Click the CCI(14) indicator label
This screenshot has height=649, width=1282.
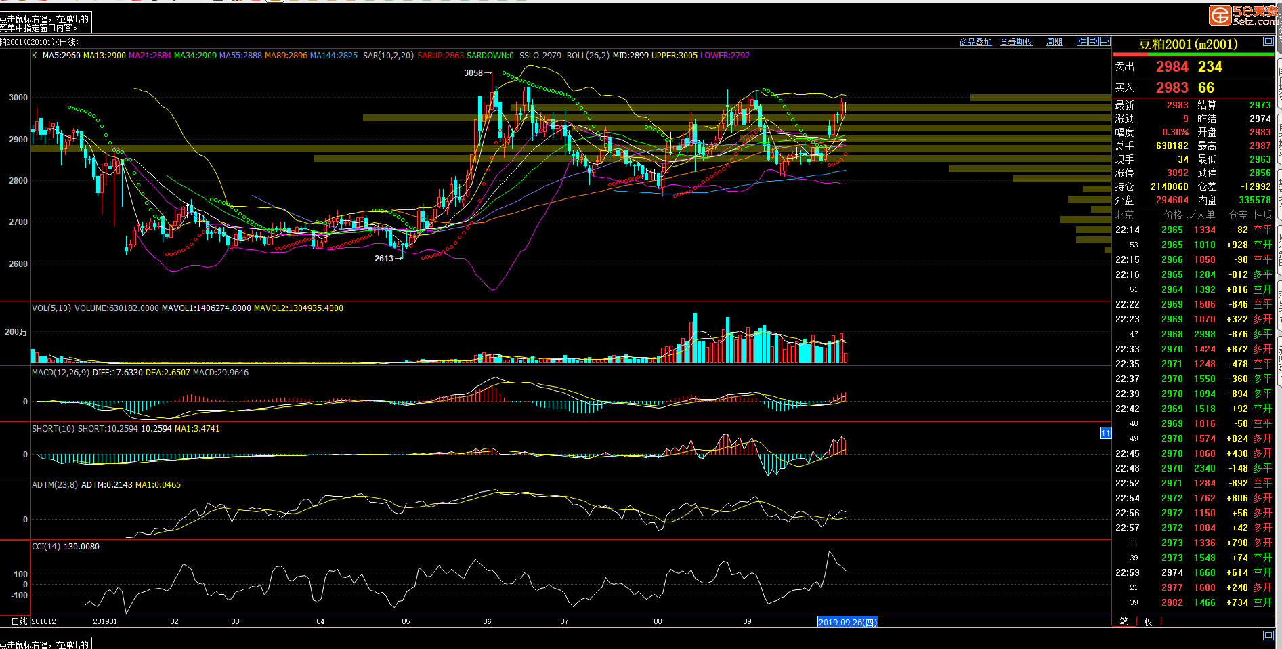click(x=47, y=547)
